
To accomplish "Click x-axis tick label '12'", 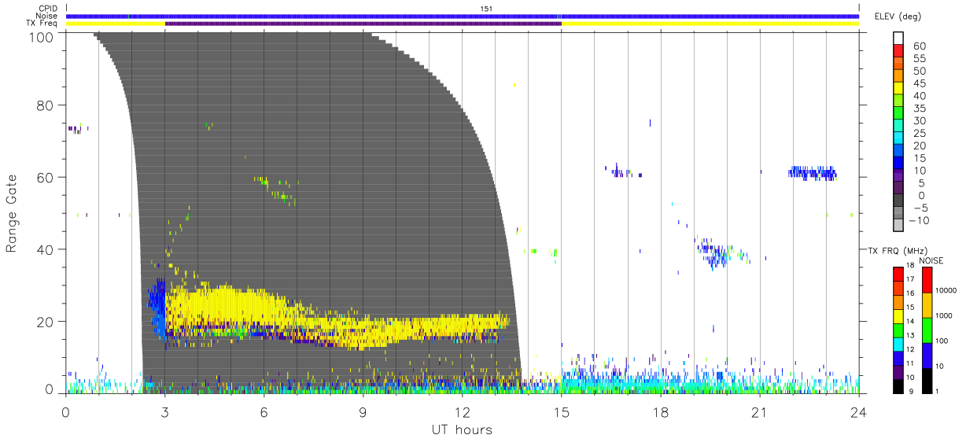I will point(462,411).
